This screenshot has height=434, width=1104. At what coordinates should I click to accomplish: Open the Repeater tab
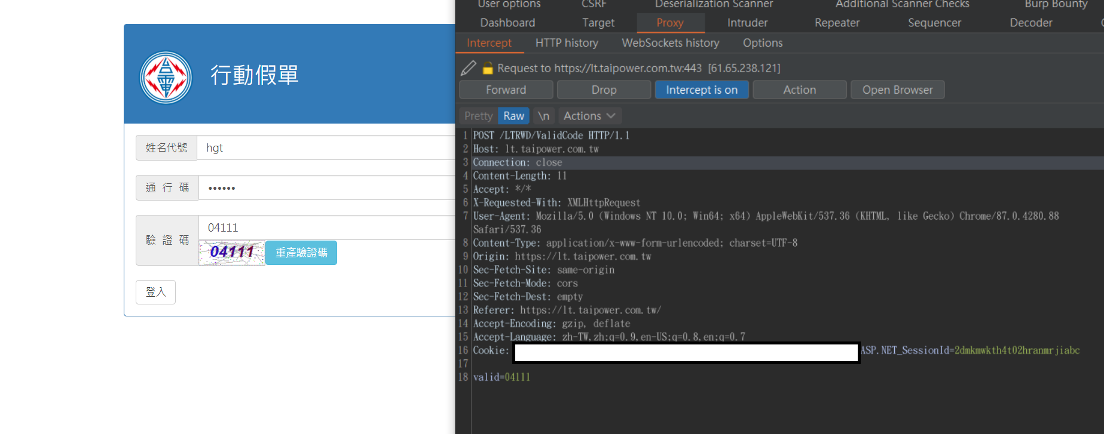click(x=837, y=23)
